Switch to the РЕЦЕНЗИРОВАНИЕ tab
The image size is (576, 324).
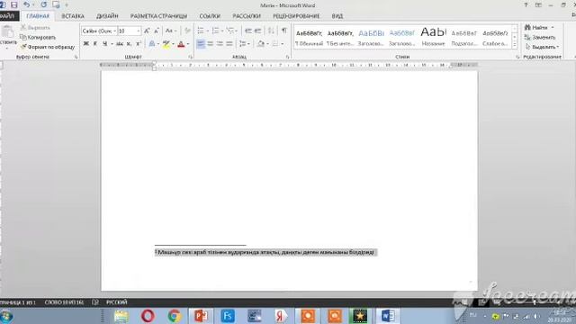pyautogui.click(x=296, y=16)
